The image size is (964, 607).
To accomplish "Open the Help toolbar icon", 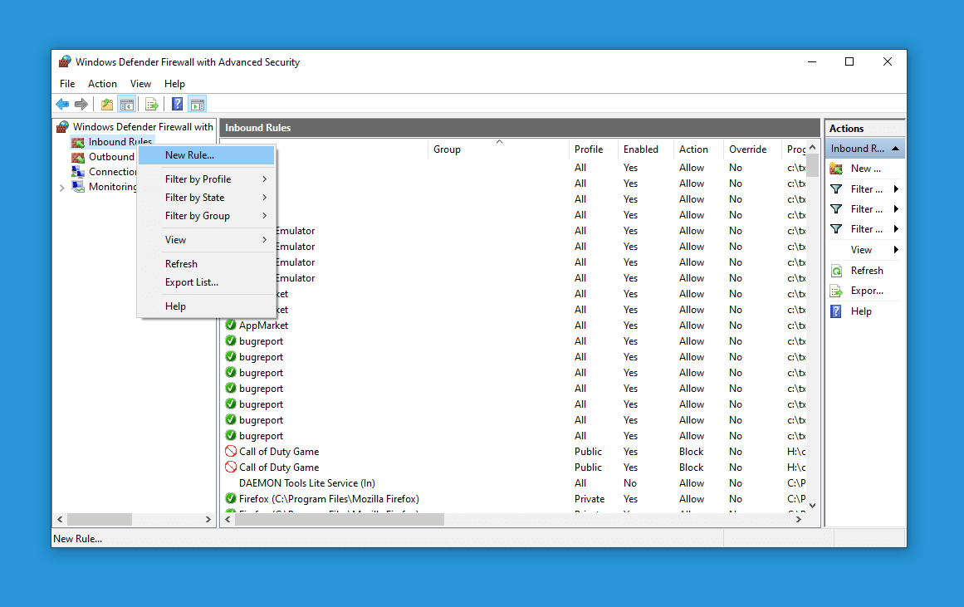I will 177,104.
